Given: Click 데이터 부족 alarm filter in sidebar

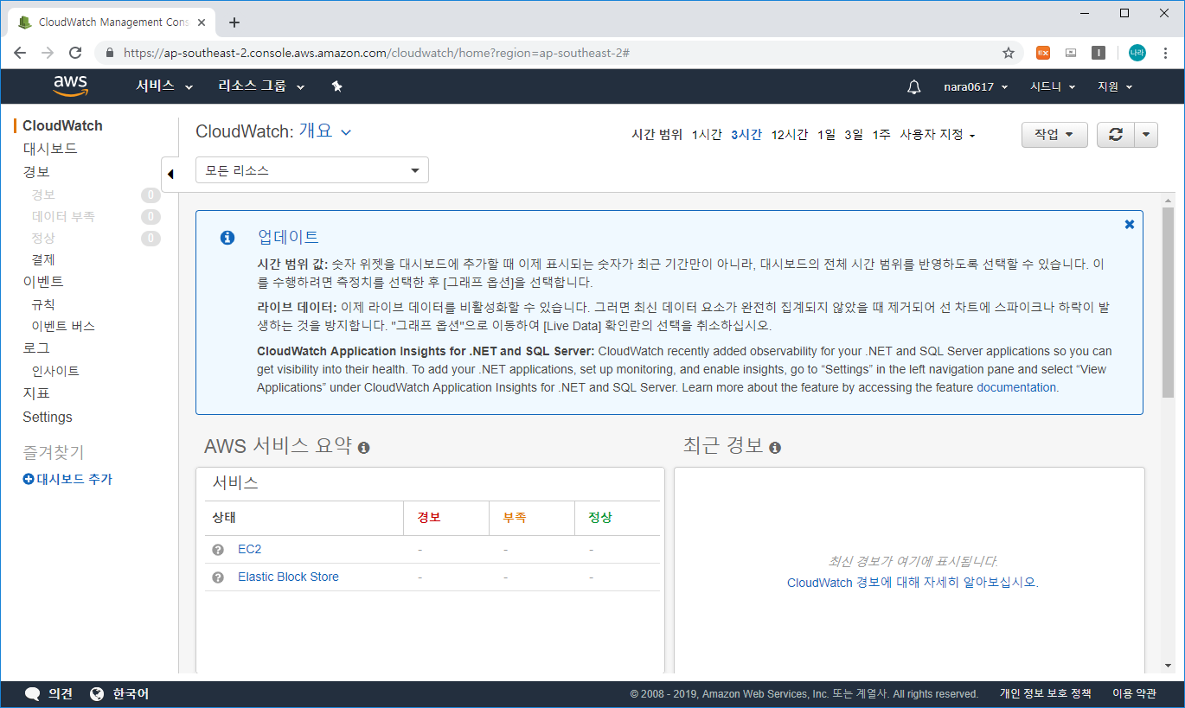Looking at the screenshot, I should pos(63,216).
